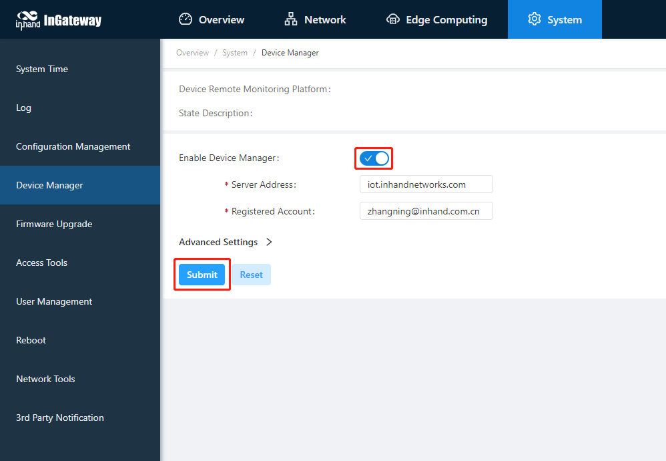Open System Time in the sidebar

click(80, 69)
